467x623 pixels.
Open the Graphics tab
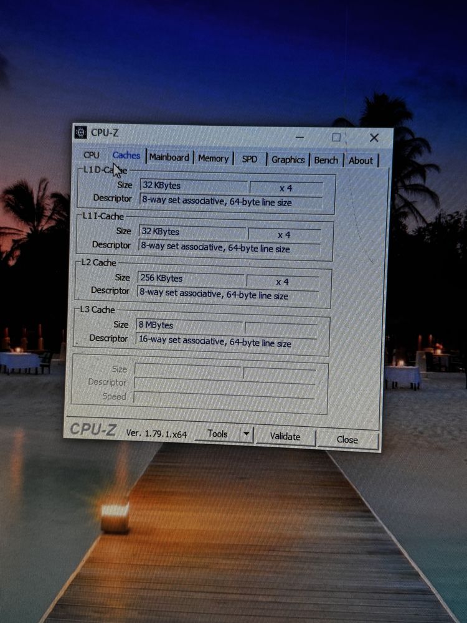tap(288, 159)
